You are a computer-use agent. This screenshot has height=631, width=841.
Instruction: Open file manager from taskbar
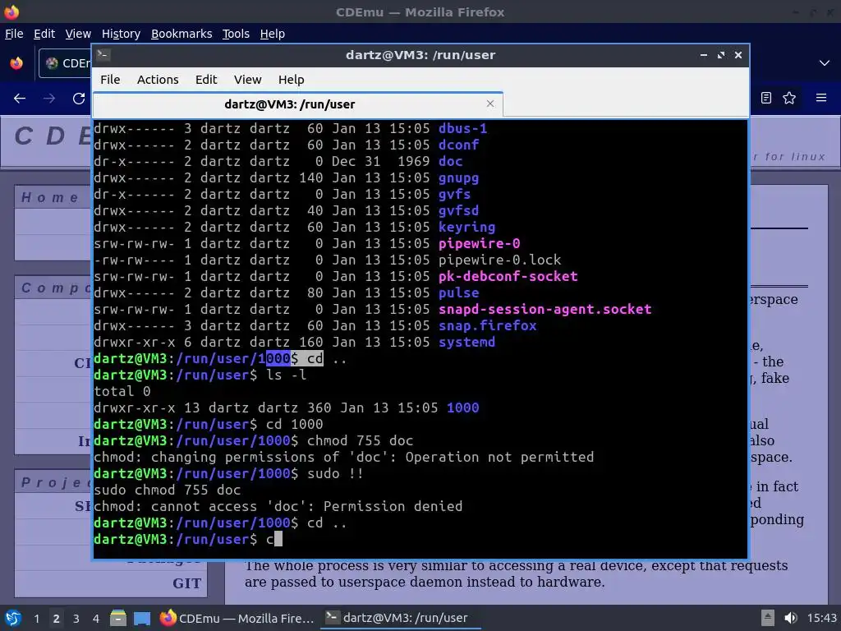click(118, 618)
